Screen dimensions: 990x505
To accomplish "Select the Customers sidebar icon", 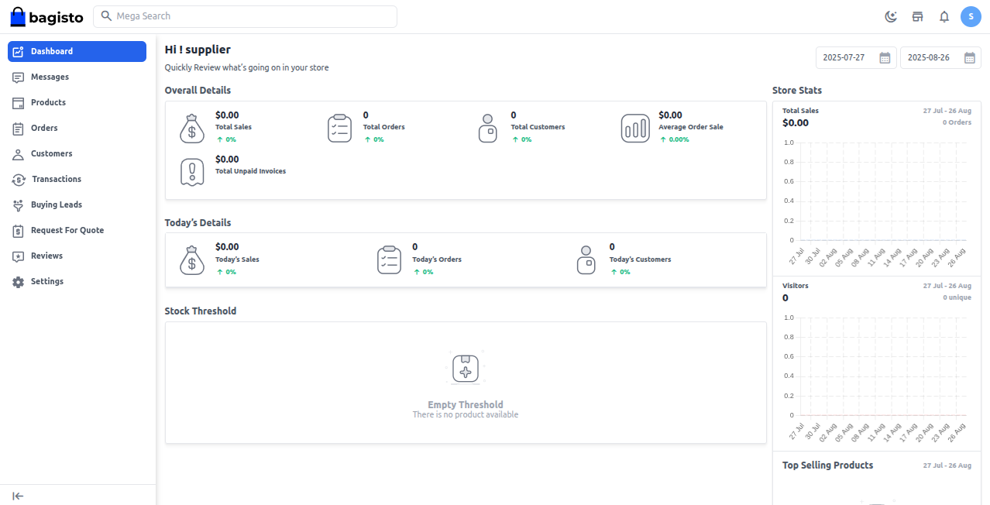I will [x=17, y=153].
